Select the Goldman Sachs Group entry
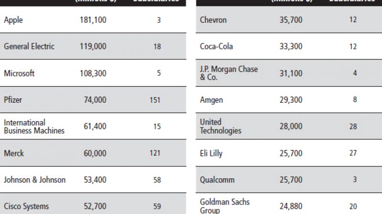This screenshot has height=214, width=382. pos(225,206)
